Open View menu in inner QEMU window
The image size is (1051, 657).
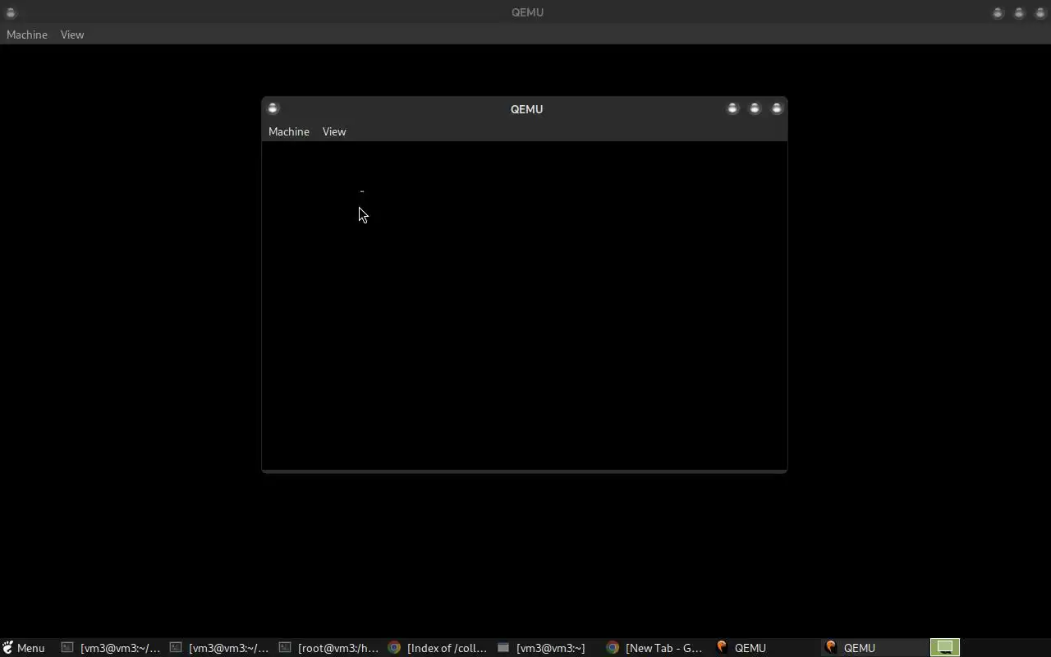[x=334, y=131]
